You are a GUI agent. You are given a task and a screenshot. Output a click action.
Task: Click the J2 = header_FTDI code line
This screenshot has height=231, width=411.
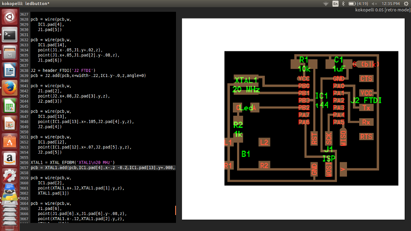[63, 70]
